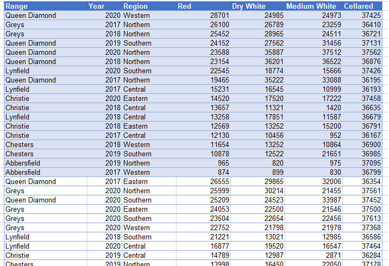
Task: Select Red value 22545
Action: pos(219,71)
